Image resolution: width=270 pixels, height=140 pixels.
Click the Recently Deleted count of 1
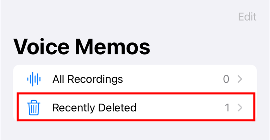point(227,108)
